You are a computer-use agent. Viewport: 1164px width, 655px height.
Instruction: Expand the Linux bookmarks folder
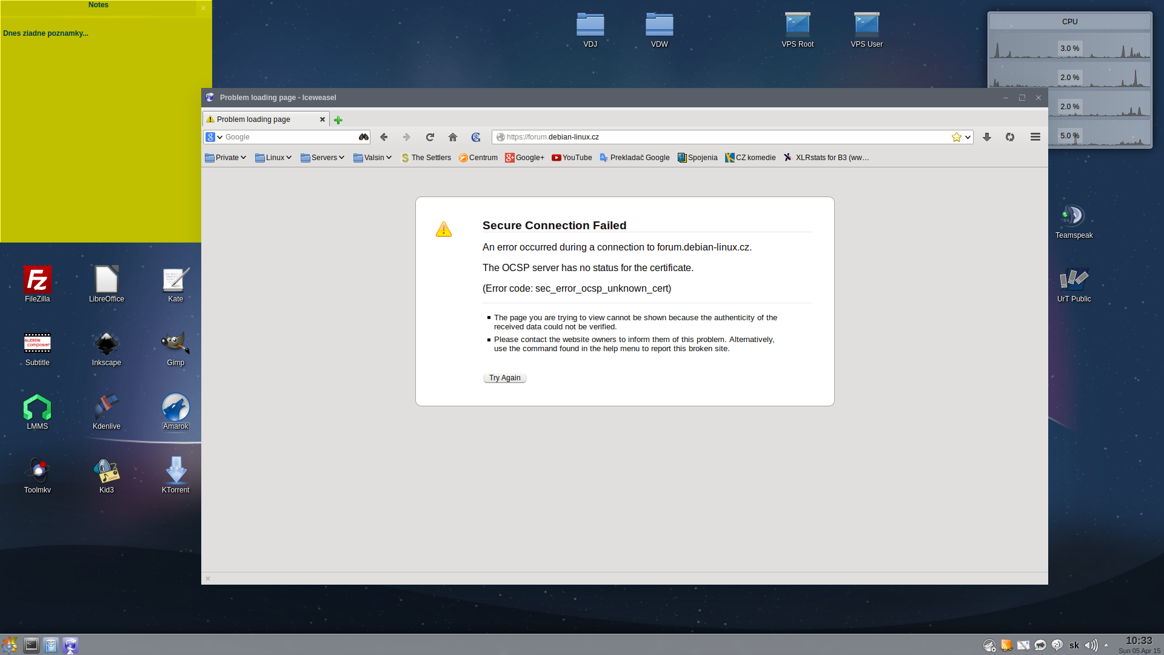273,158
